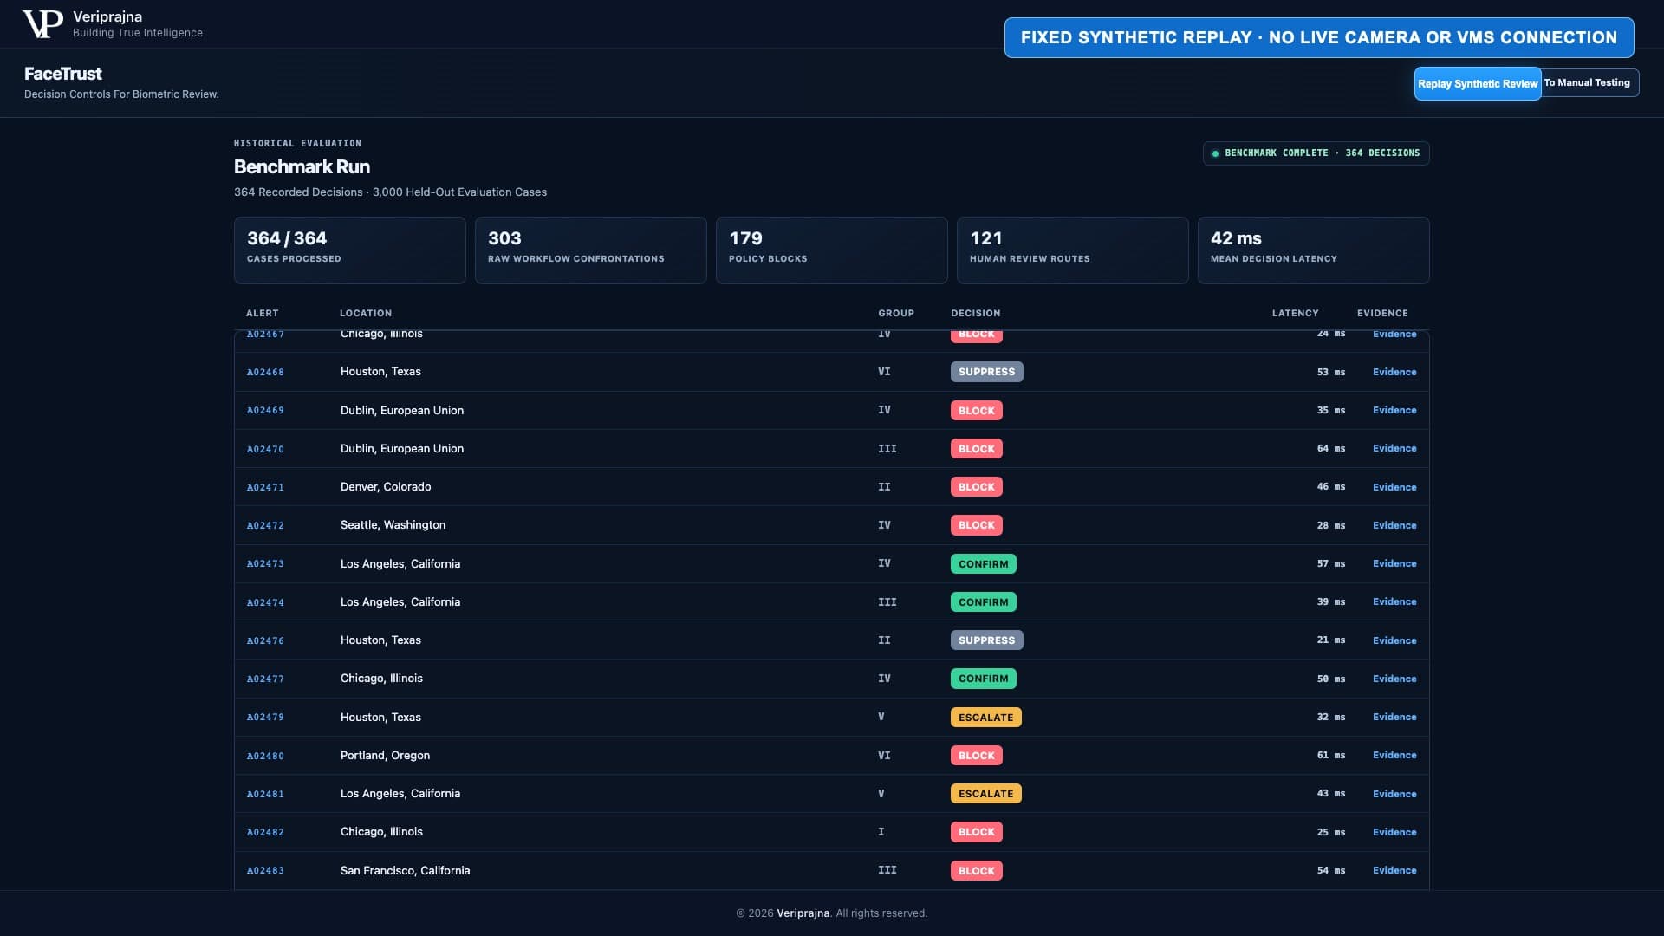Switch to Manual Testing mode
Screen dimensions: 1664x936
pos(1589,82)
